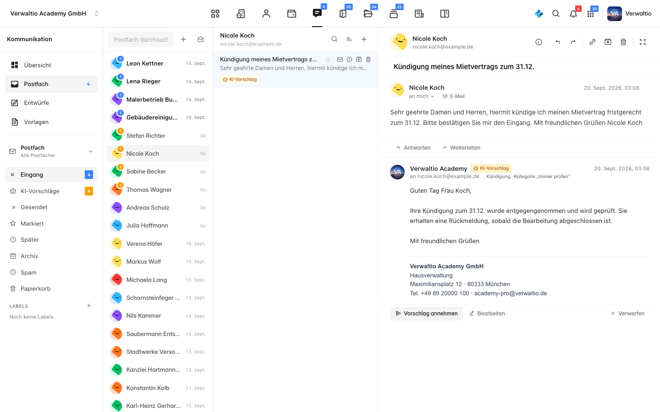This screenshot has width=660, height=412.
Task: Click the copy link icon in message header
Action: tap(592, 42)
